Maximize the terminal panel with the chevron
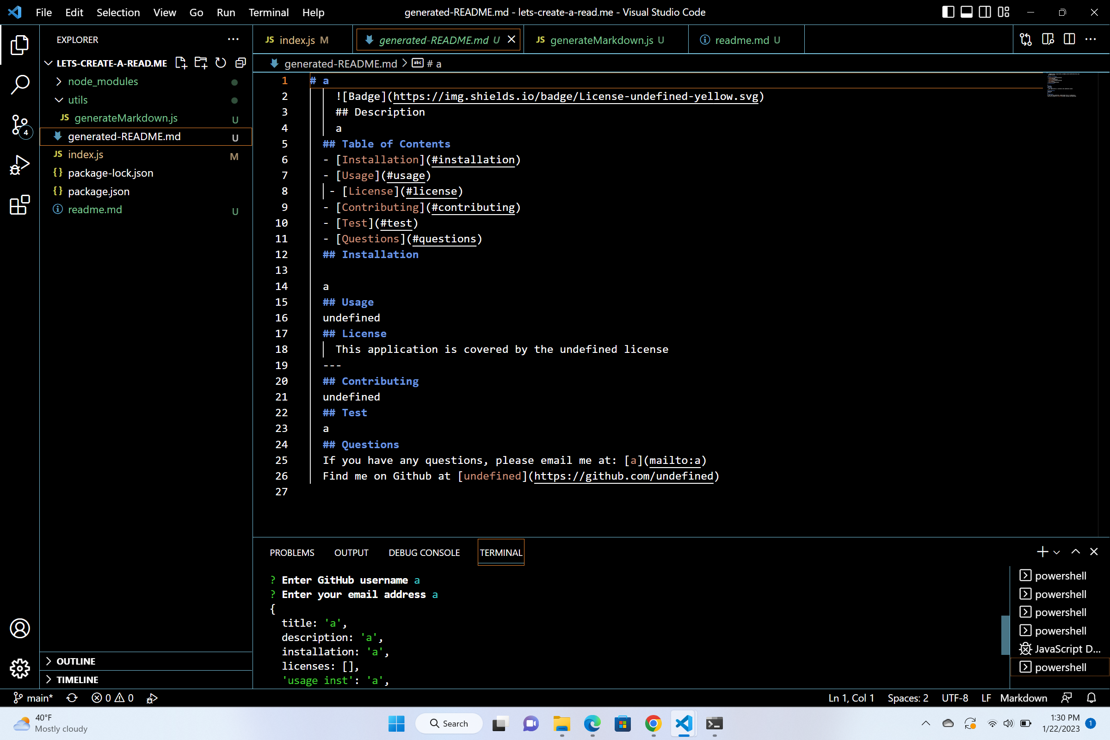Viewport: 1110px width, 740px height. click(1075, 551)
